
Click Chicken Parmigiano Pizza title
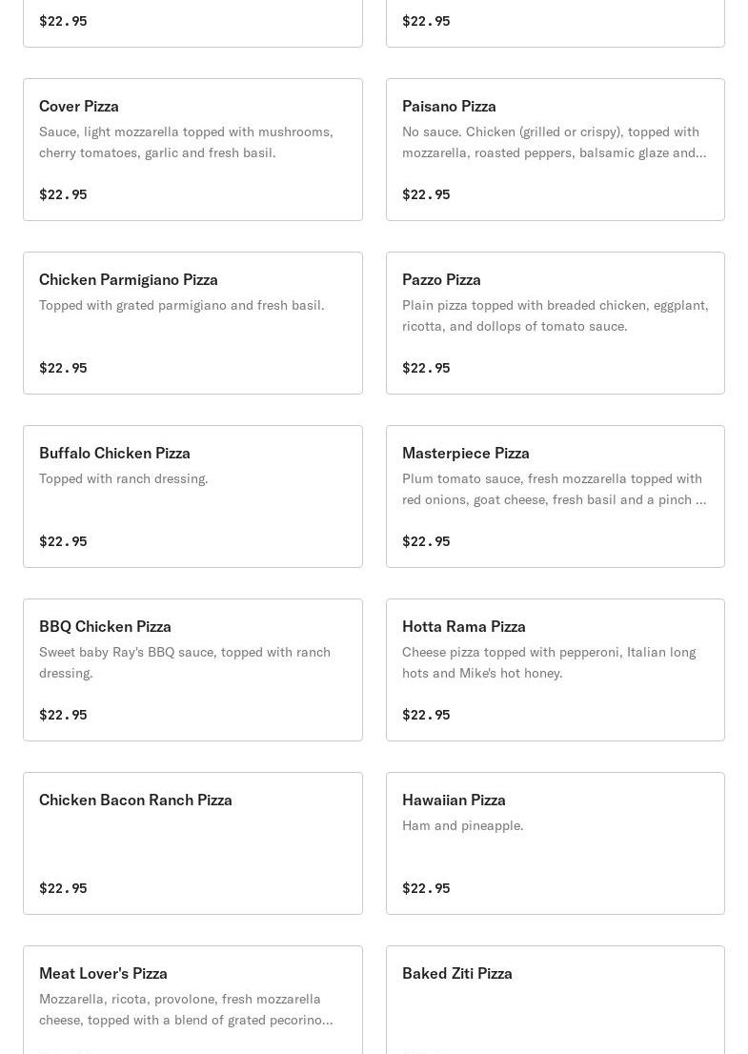tap(129, 279)
